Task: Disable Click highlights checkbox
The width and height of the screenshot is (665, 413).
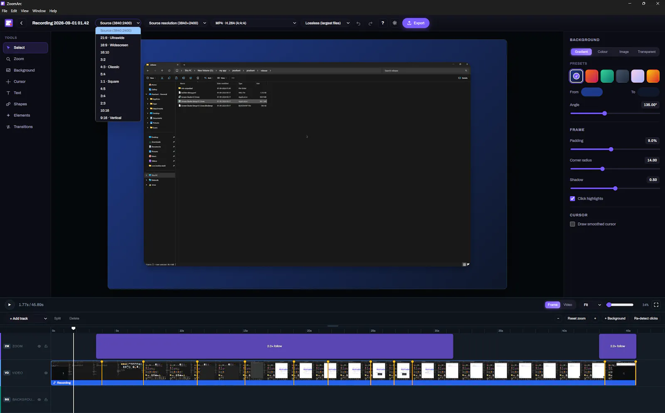Action: (x=572, y=199)
